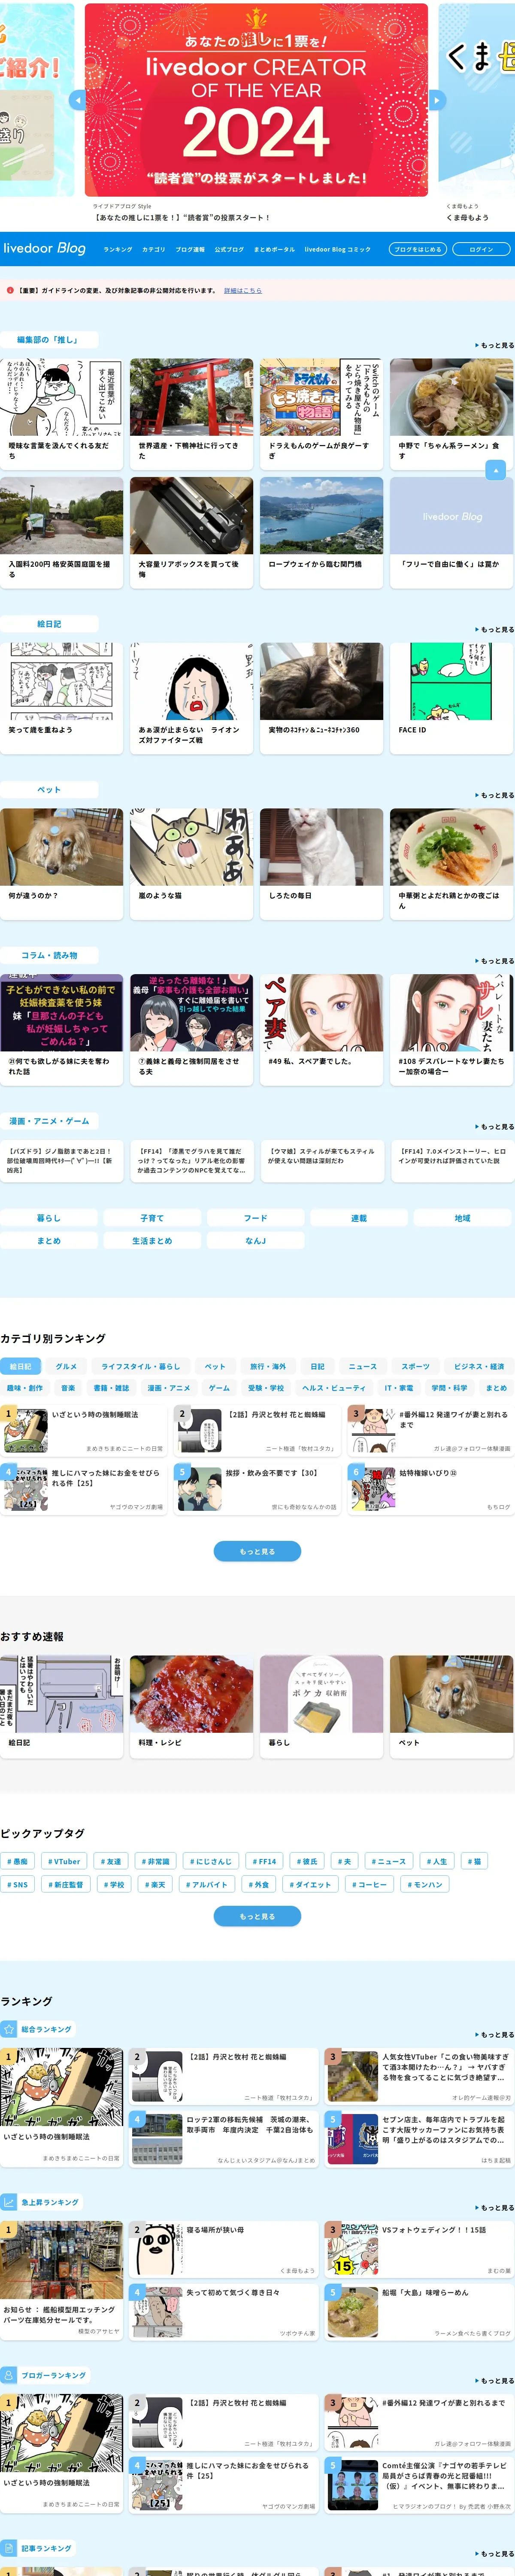Screen dimensions: 515x2576
Task: Select the ニュース category ranking tab
Action: pyautogui.click(x=363, y=1366)
